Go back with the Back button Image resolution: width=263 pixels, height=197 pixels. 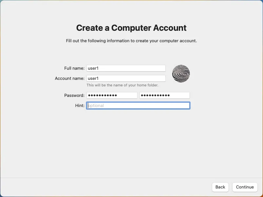[220, 187]
